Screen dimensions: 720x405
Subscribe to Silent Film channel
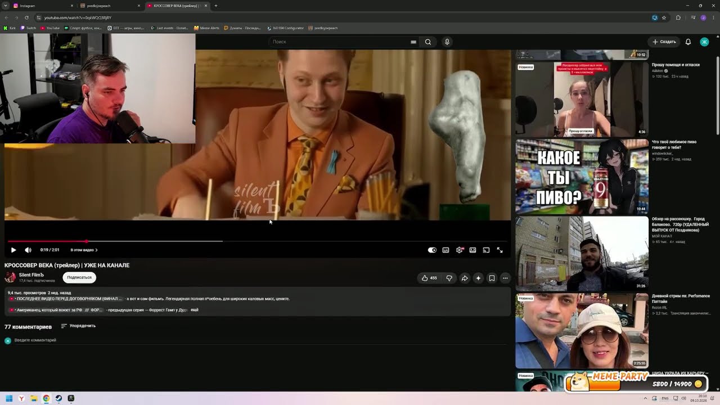point(79,277)
